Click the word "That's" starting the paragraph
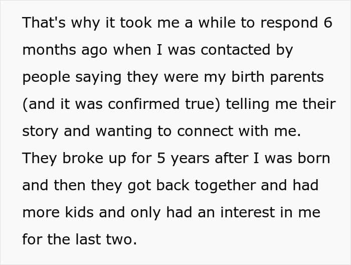Viewport: 351px width, 265px height. point(44,23)
